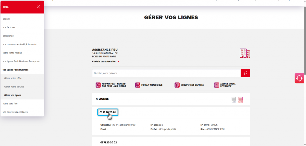The width and height of the screenshot is (306, 146).
Task: Select Gérer votre service submenu
Action: pos(14,87)
